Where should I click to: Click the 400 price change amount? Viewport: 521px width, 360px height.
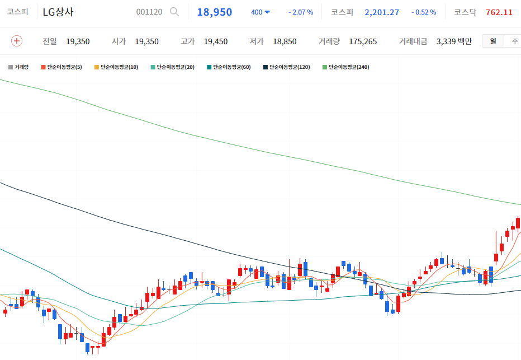tap(257, 12)
